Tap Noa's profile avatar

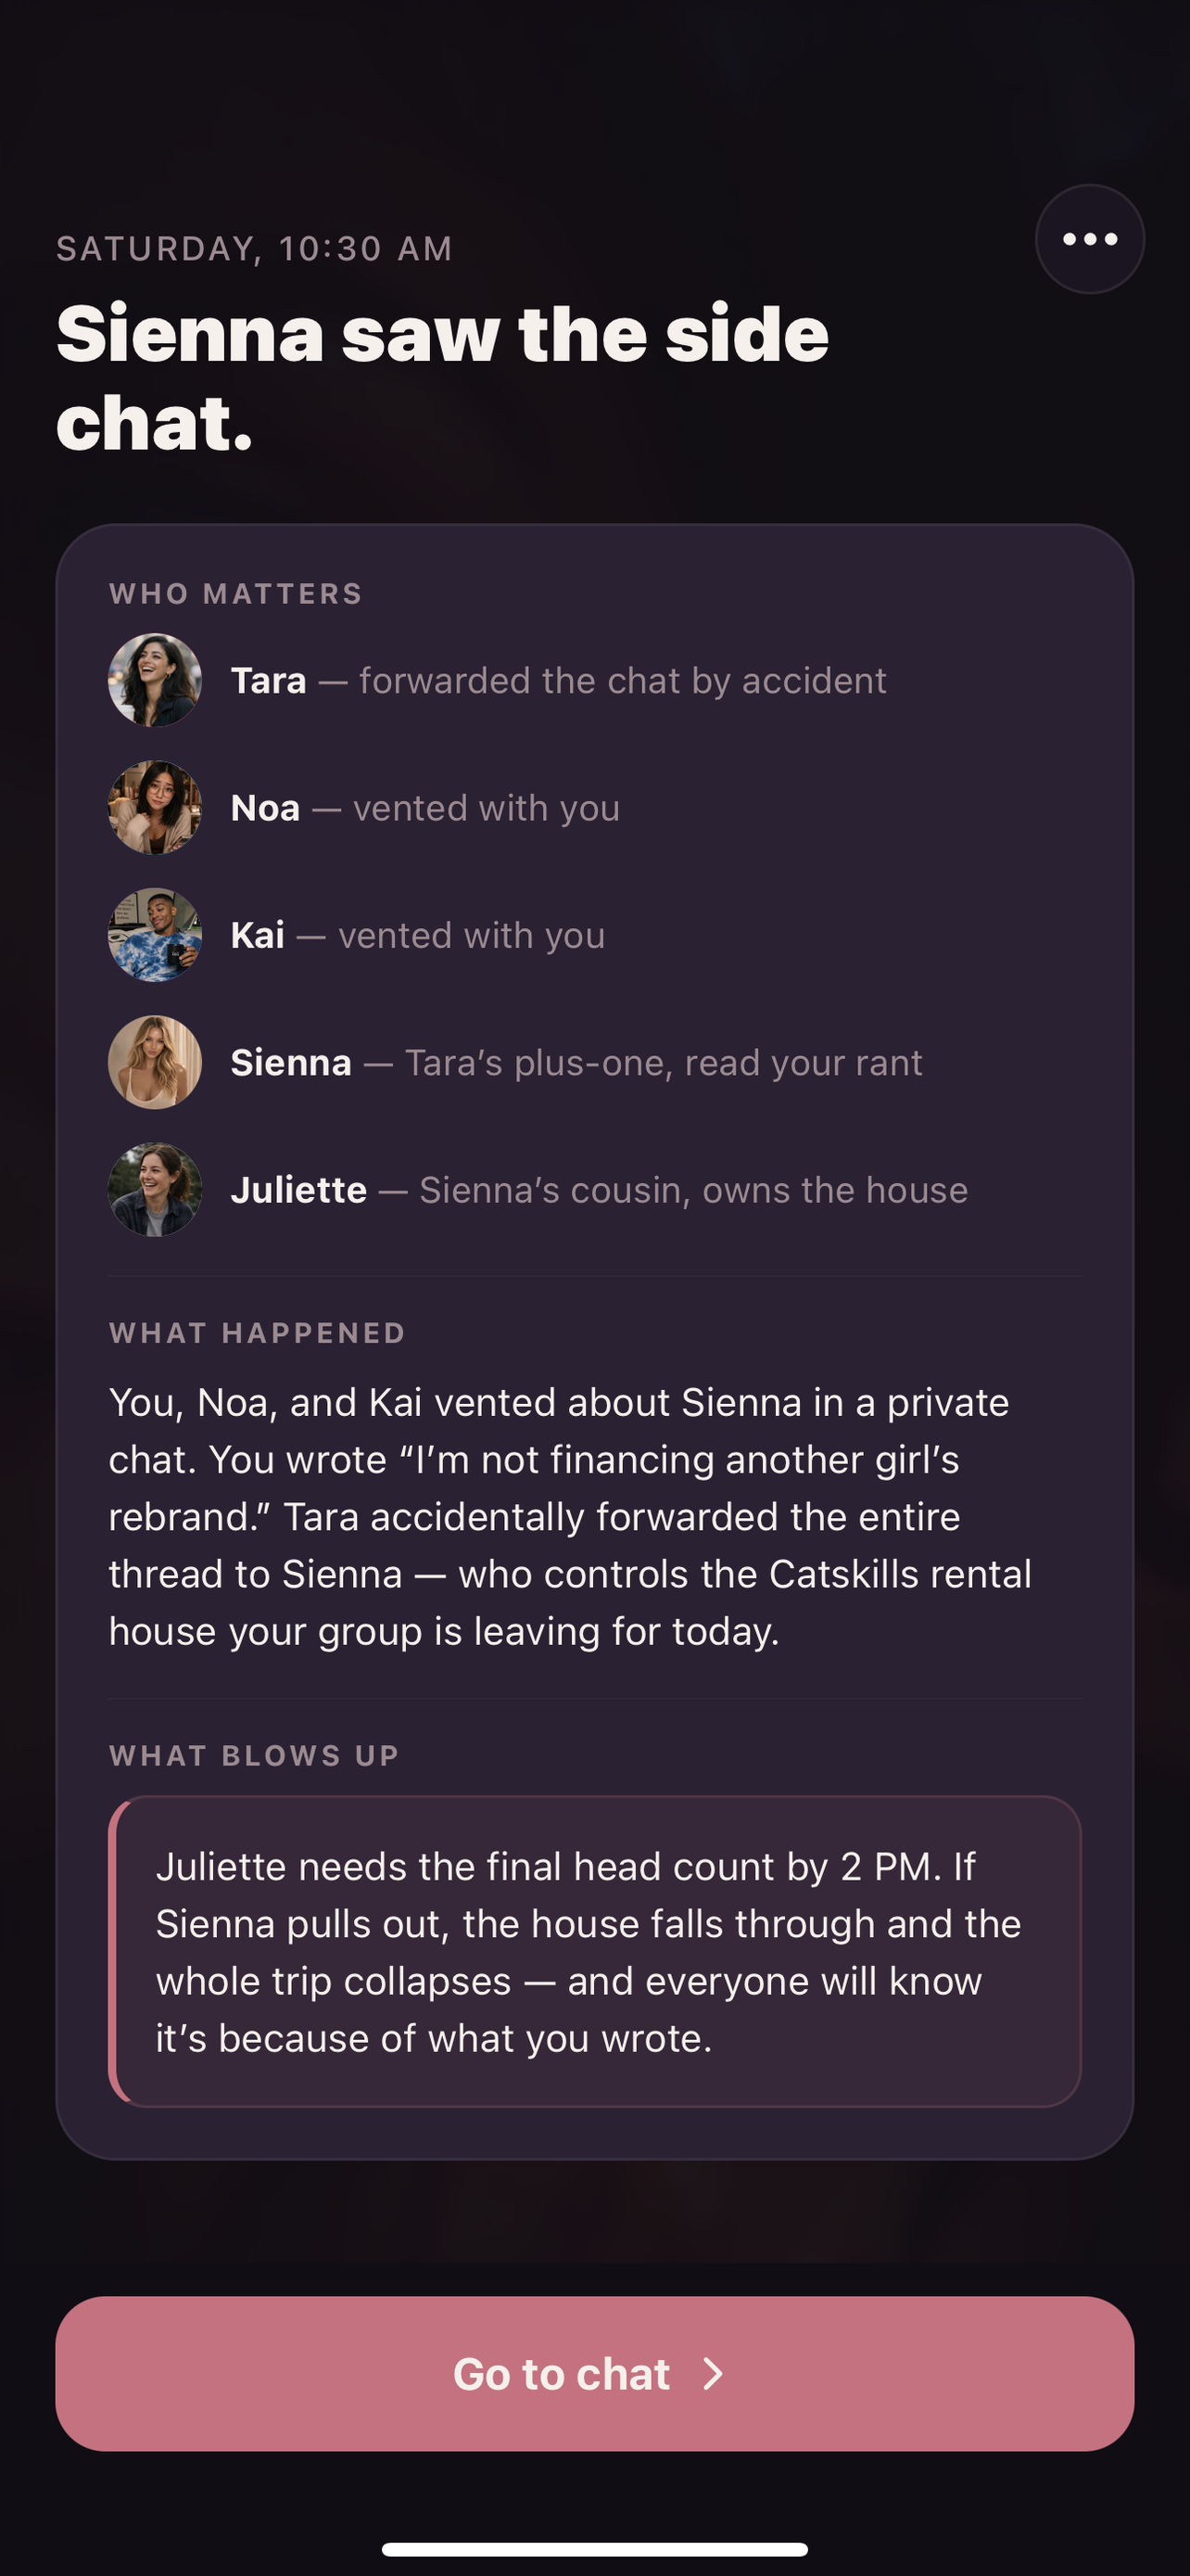click(155, 806)
